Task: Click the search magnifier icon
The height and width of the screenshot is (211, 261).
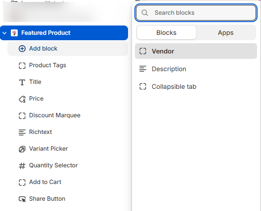Action: pyautogui.click(x=145, y=13)
